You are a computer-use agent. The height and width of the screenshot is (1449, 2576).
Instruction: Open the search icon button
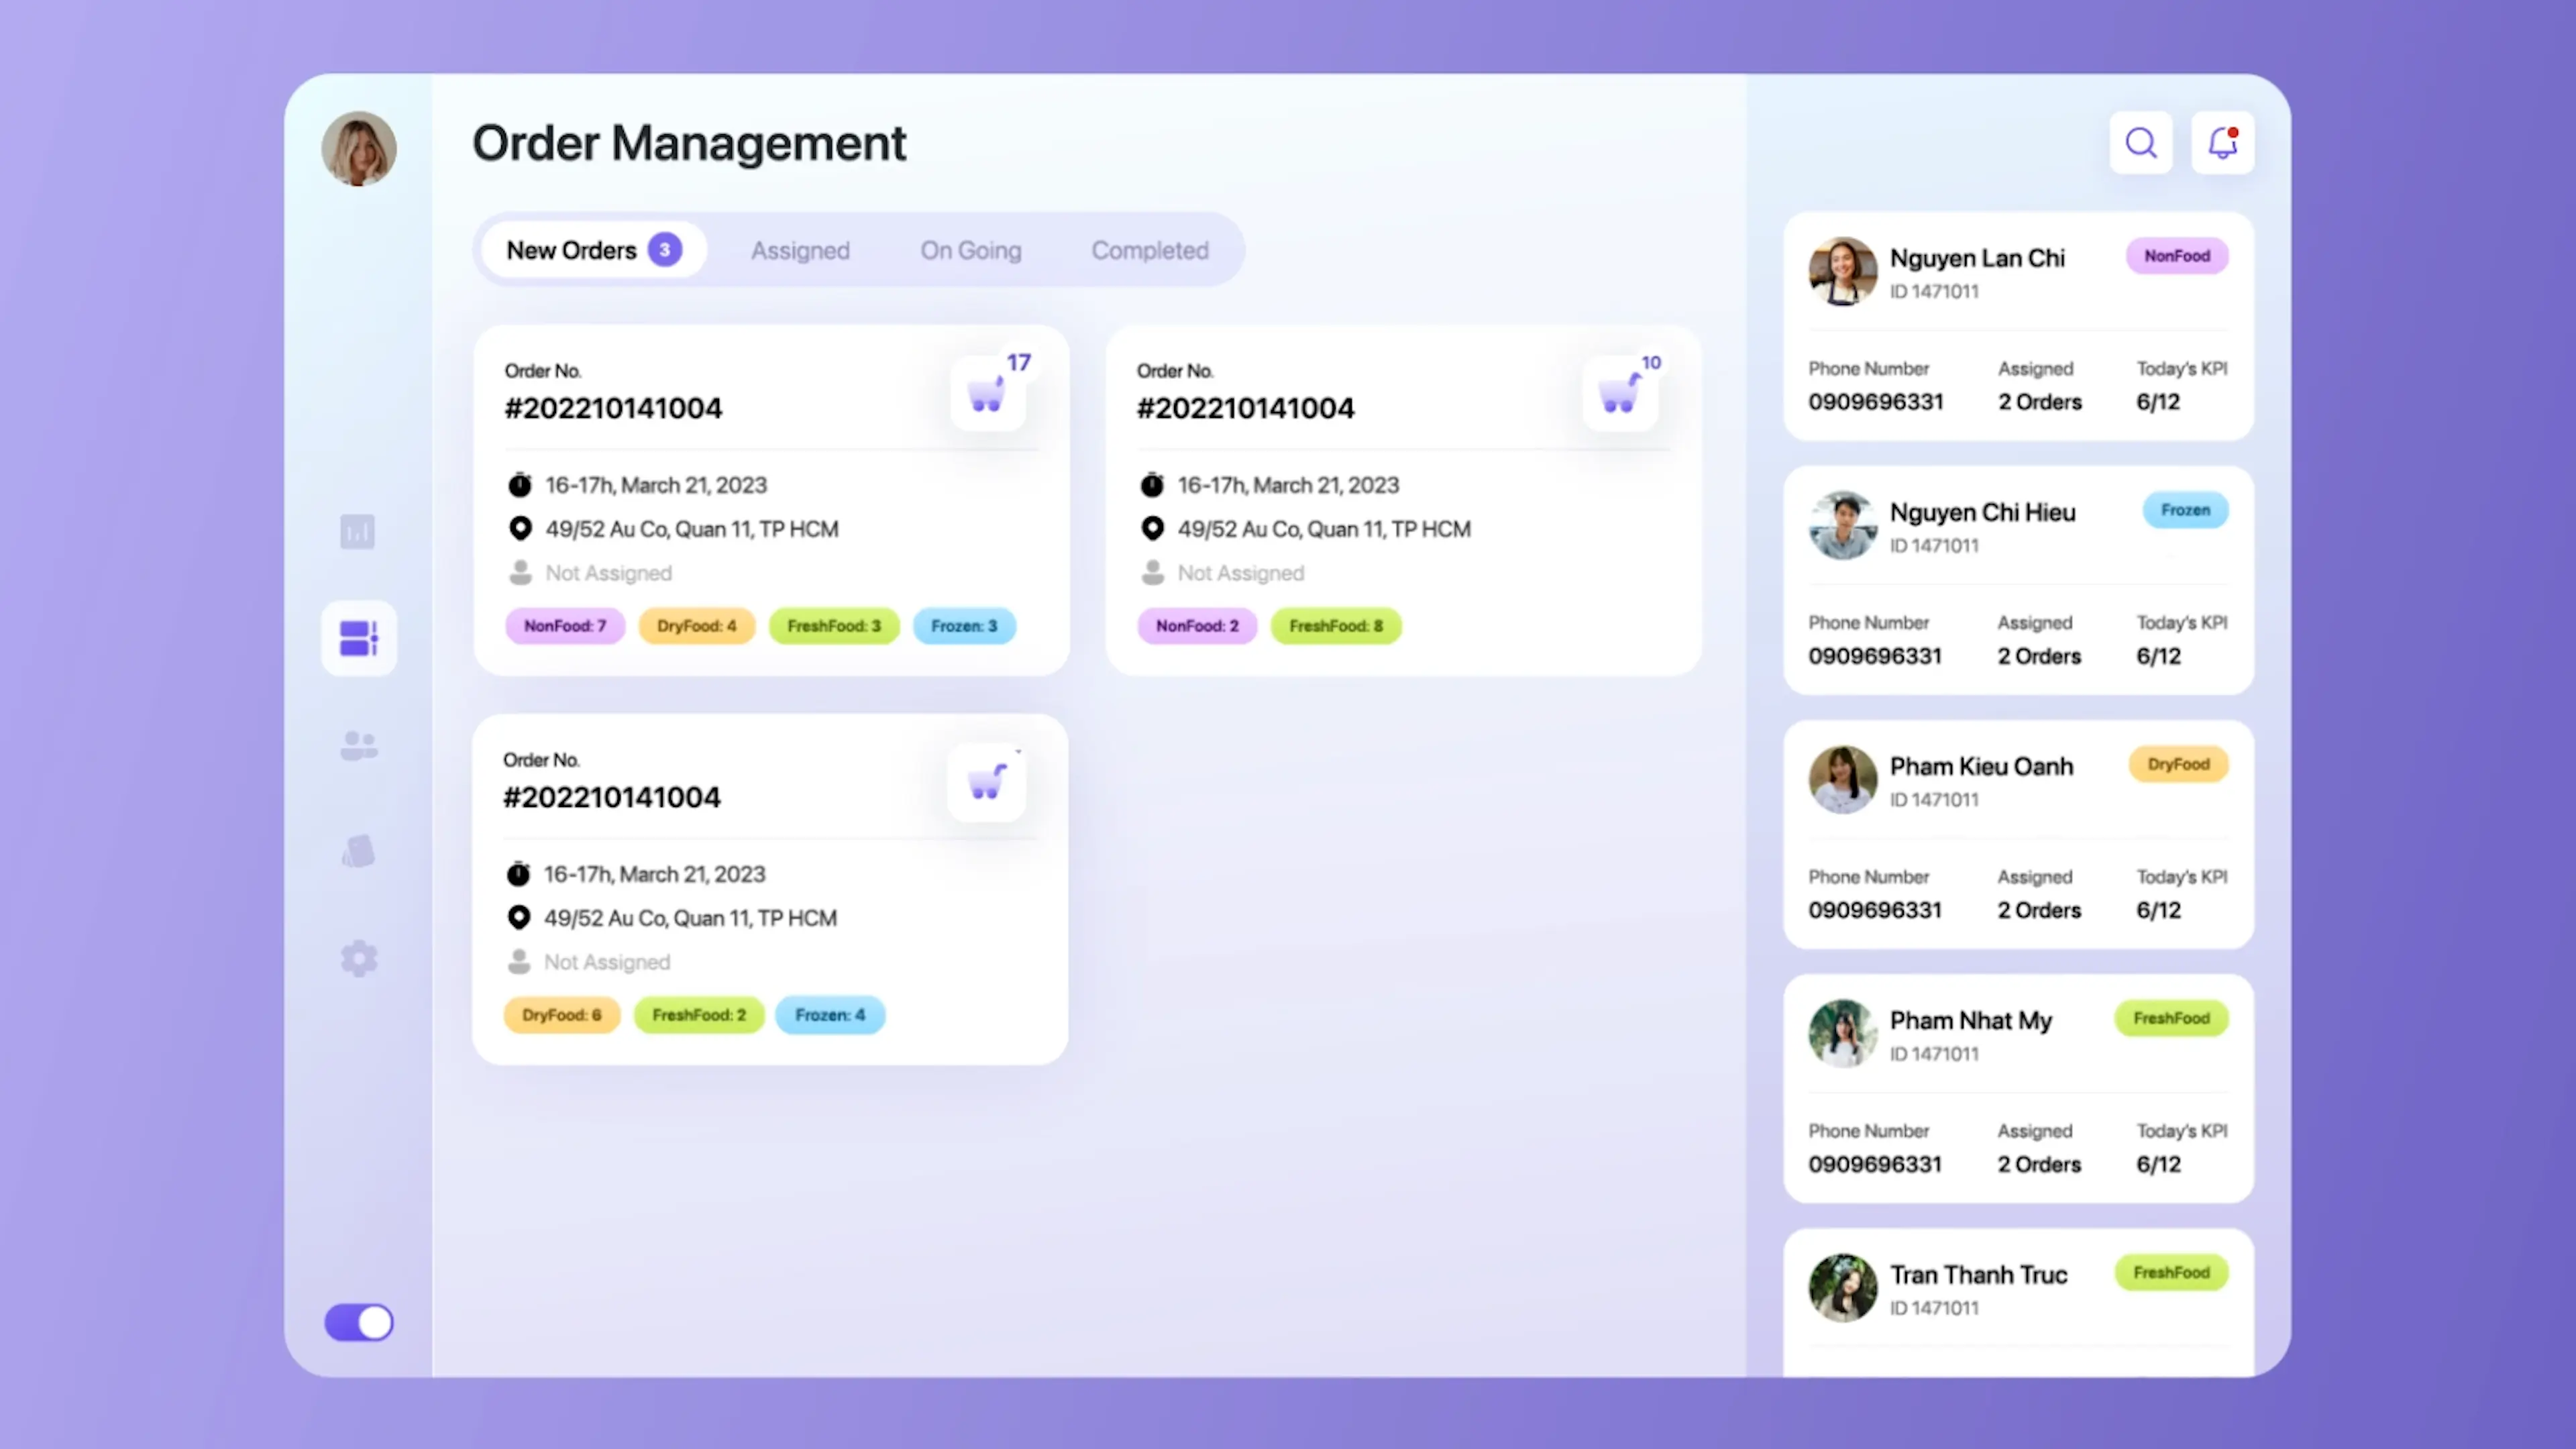[x=2140, y=143]
